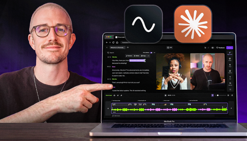Click the first Marsha speaker name
The height and width of the screenshot is (141, 247).
point(115,57)
